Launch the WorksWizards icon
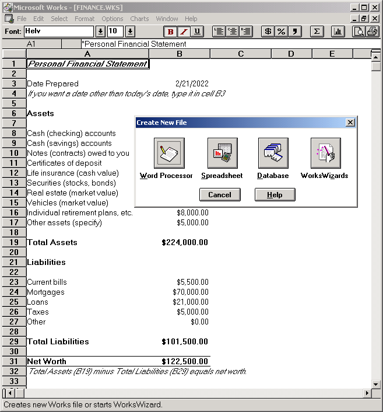The height and width of the screenshot is (412, 383). tap(325, 153)
